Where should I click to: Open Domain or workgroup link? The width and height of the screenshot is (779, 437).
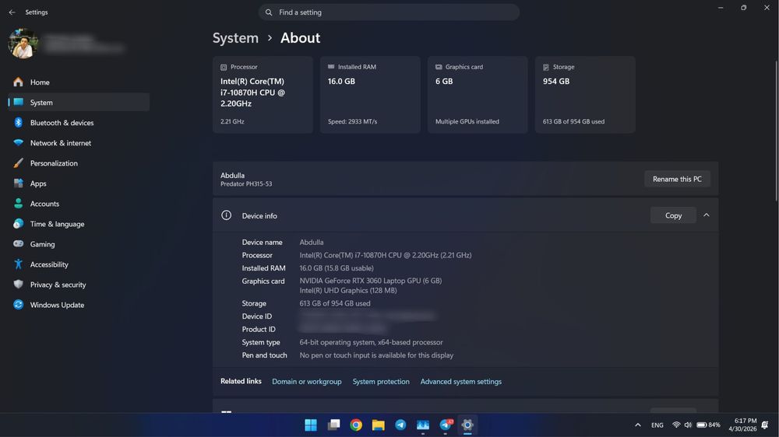306,382
